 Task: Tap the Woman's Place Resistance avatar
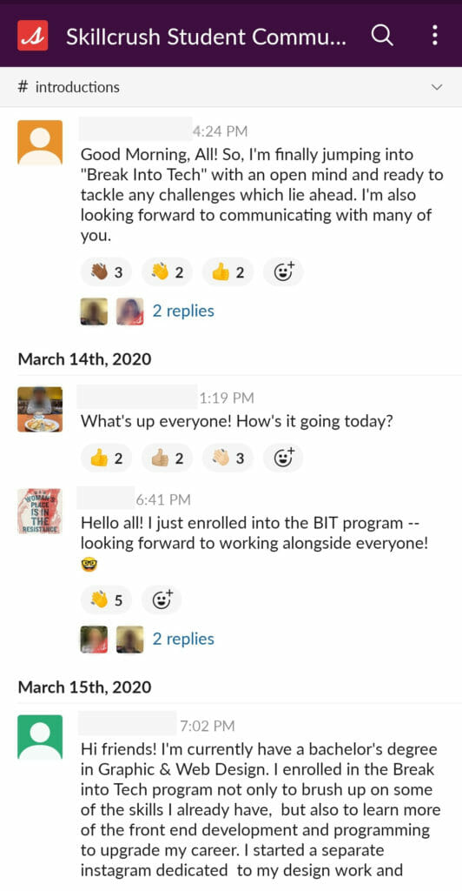[40, 511]
